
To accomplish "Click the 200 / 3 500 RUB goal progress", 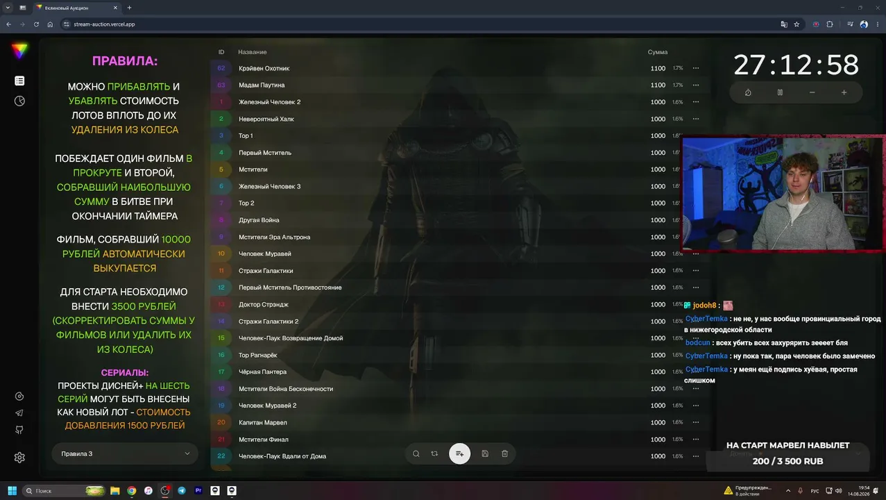I will pyautogui.click(x=787, y=461).
